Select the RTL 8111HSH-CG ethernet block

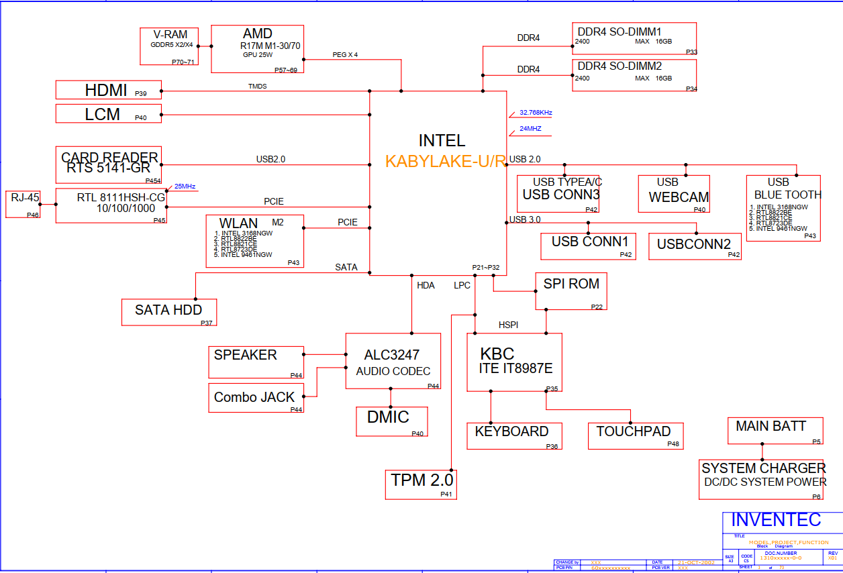[x=111, y=205]
